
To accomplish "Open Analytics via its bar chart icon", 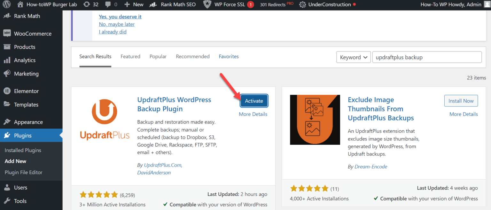I will click(x=7, y=60).
